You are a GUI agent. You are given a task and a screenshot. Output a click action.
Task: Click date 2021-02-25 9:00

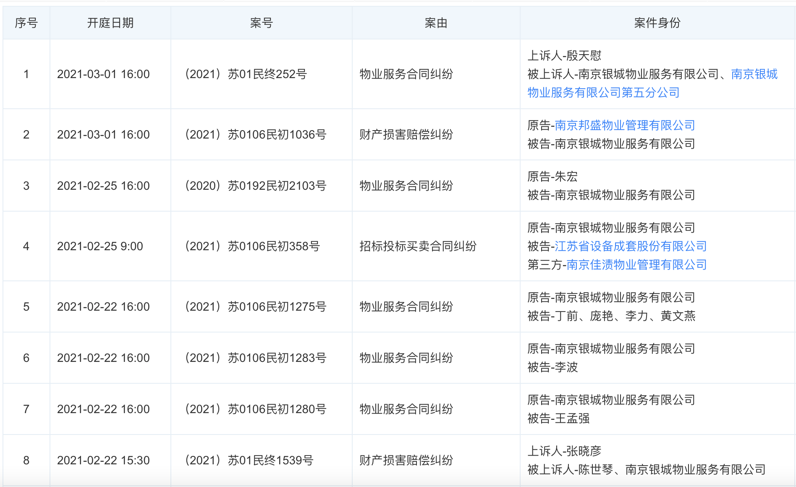[x=100, y=246]
